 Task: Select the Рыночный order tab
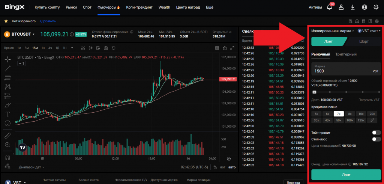coord(321,54)
